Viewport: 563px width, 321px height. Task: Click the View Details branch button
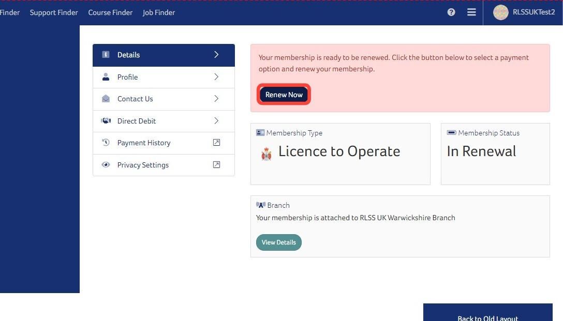pyautogui.click(x=278, y=242)
